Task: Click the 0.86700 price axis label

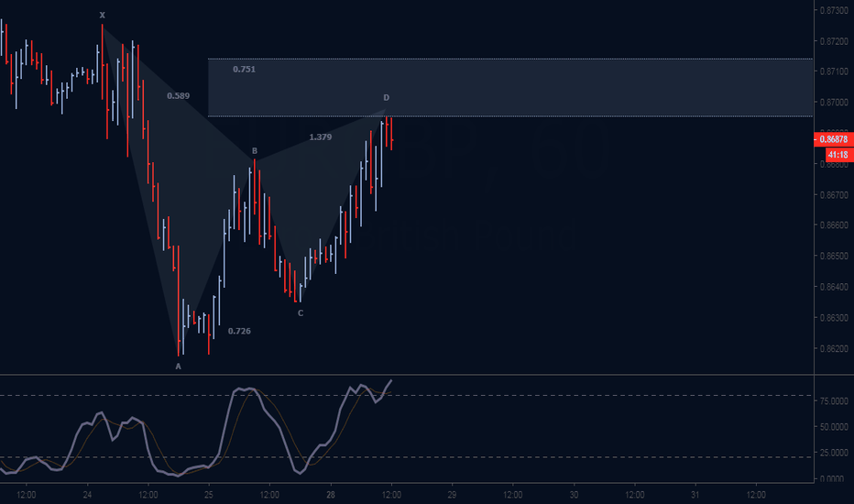Action: tap(834, 195)
